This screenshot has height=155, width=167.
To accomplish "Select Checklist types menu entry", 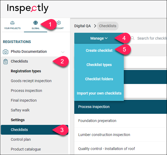I will [99, 65].
